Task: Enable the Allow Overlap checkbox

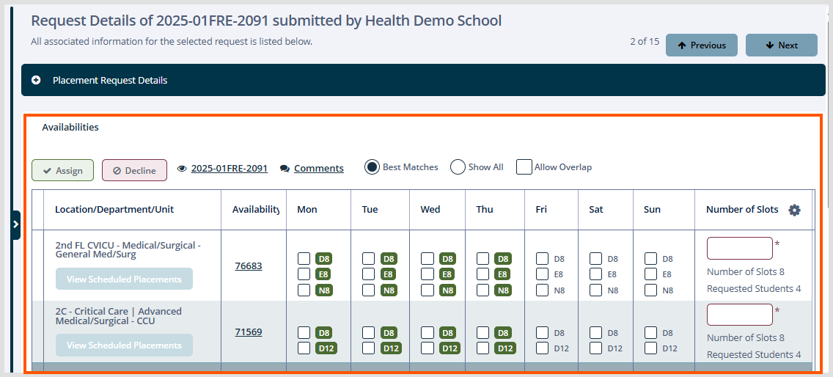Action: click(x=524, y=167)
